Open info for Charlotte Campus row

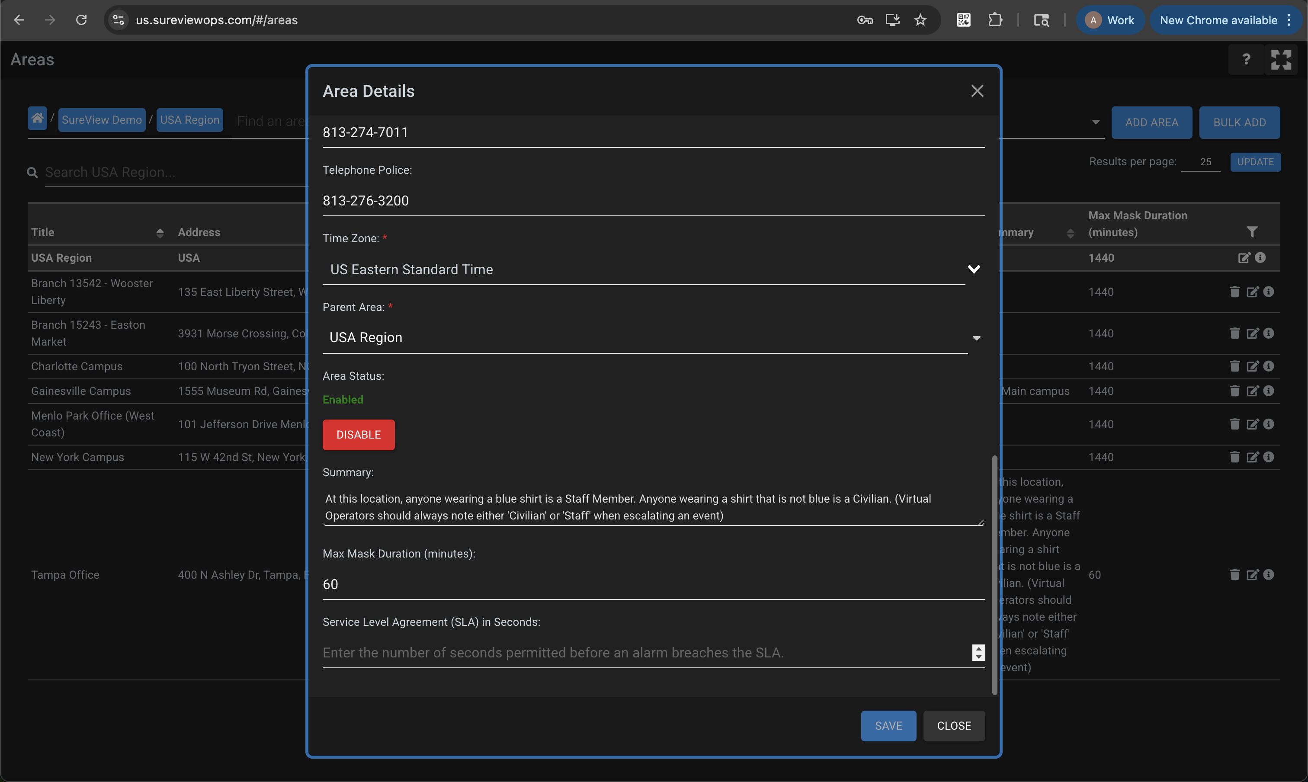[1269, 366]
